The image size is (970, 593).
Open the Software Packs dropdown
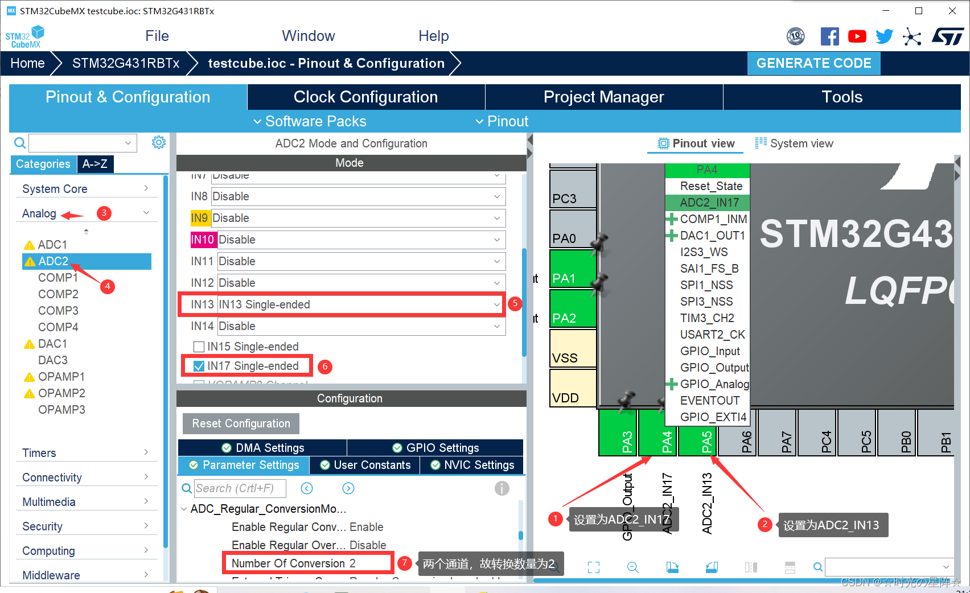pos(310,121)
